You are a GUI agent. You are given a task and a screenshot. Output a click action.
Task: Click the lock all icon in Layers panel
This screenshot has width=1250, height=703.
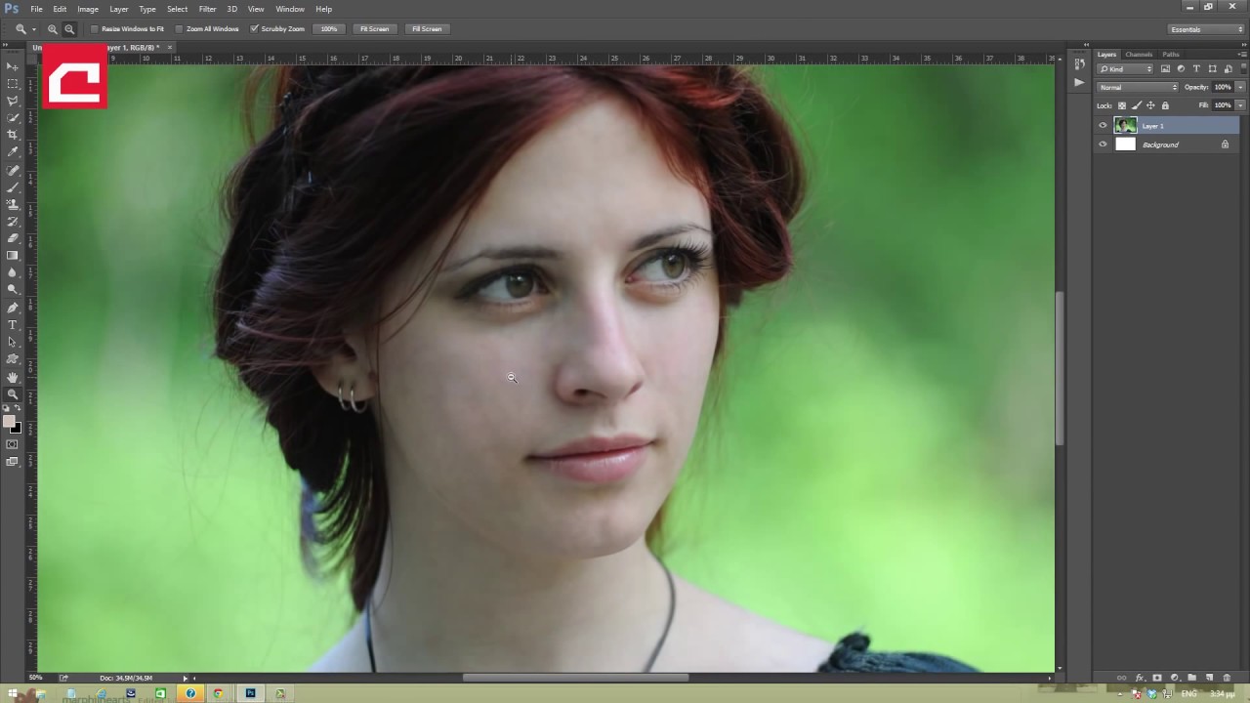(1165, 105)
